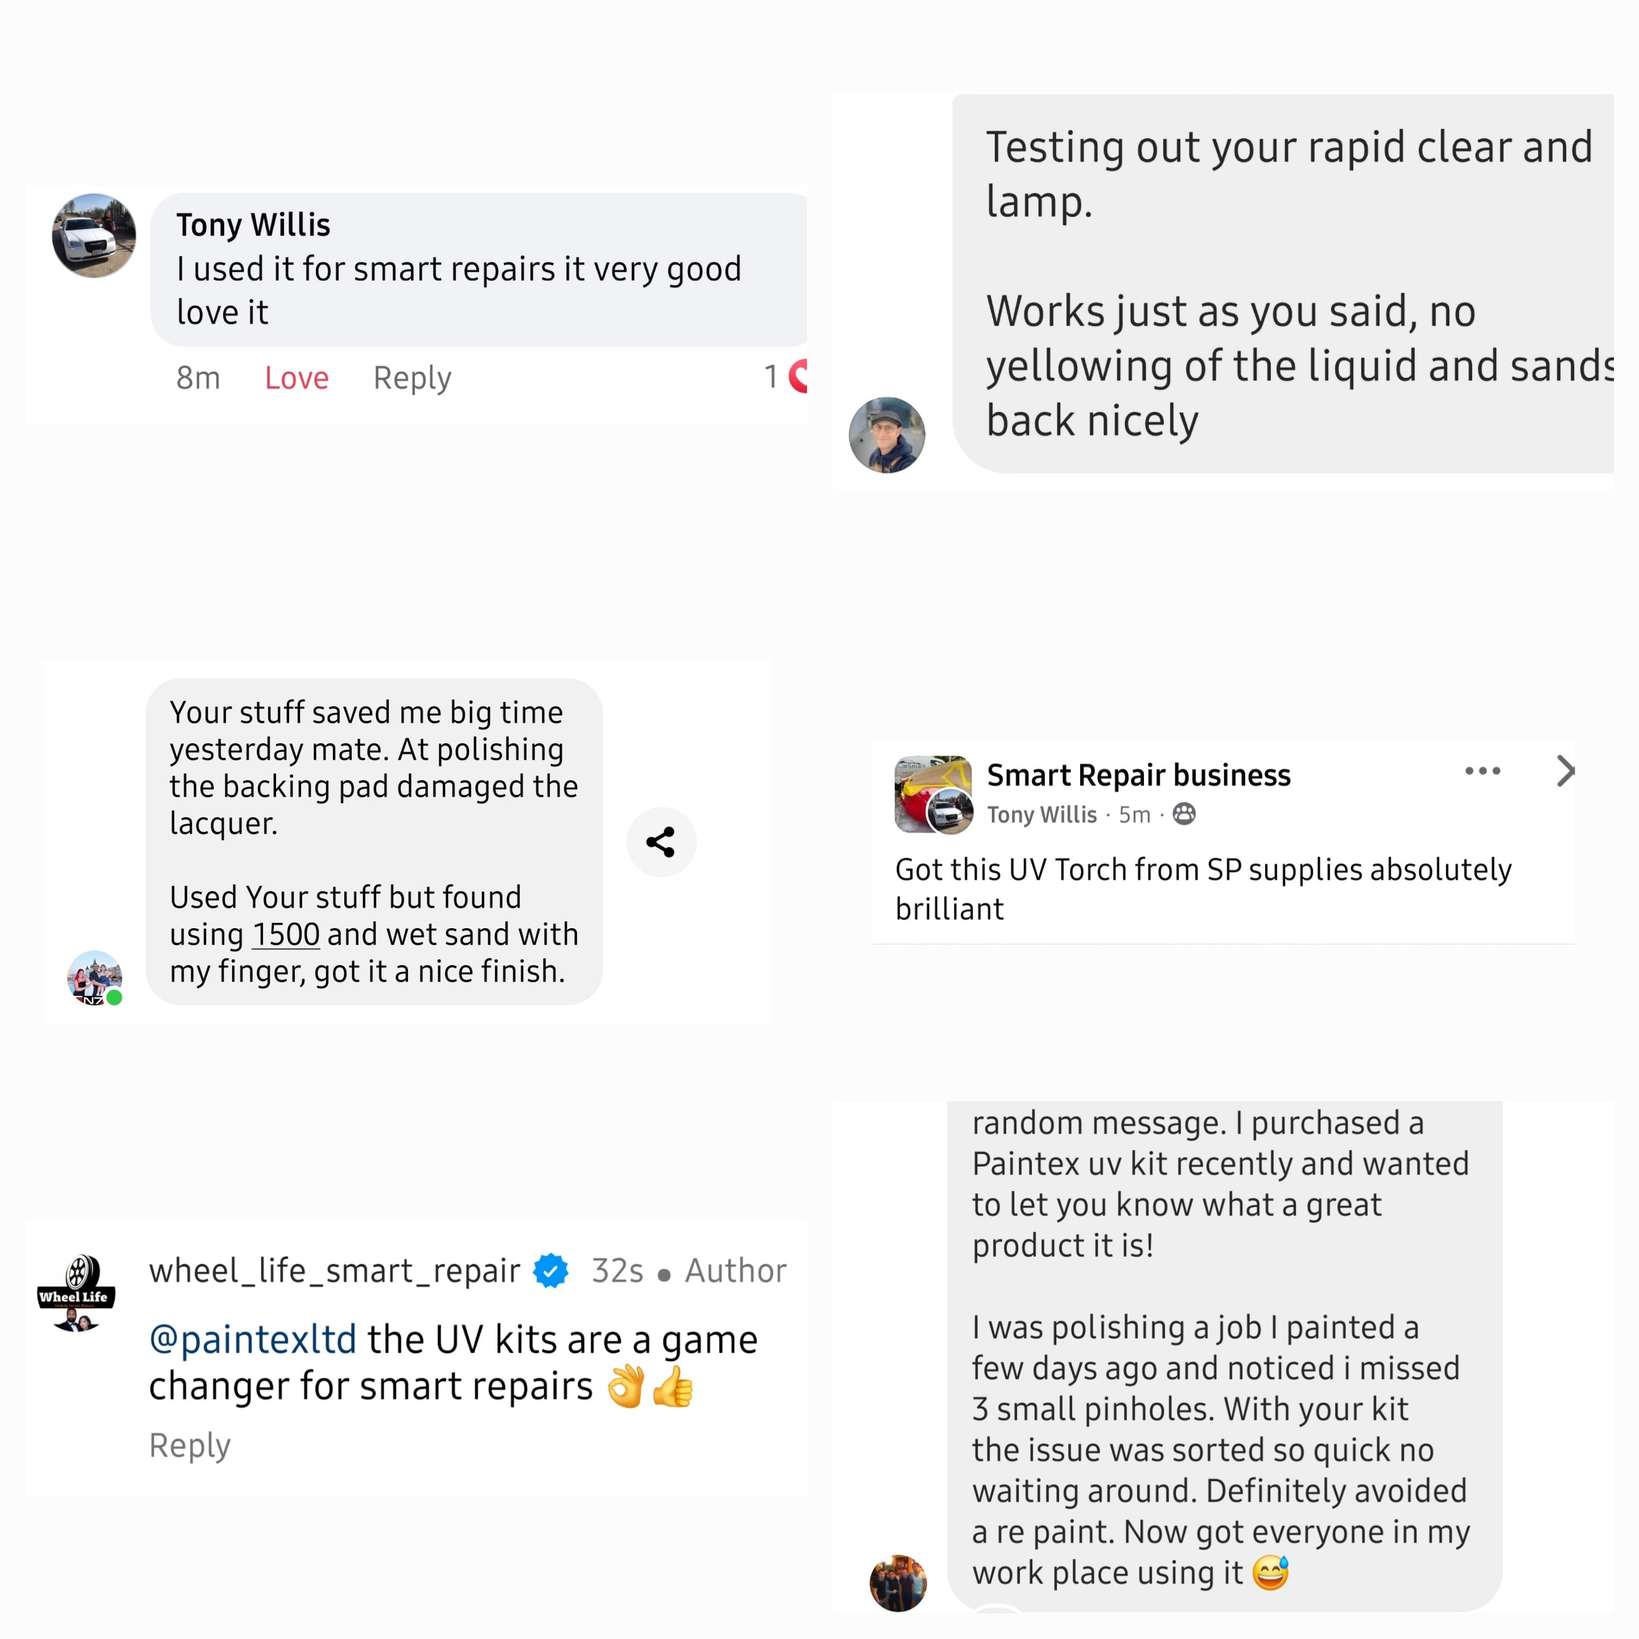Click the avatar of man wearing cap
The image size is (1639, 1639).
click(887, 434)
